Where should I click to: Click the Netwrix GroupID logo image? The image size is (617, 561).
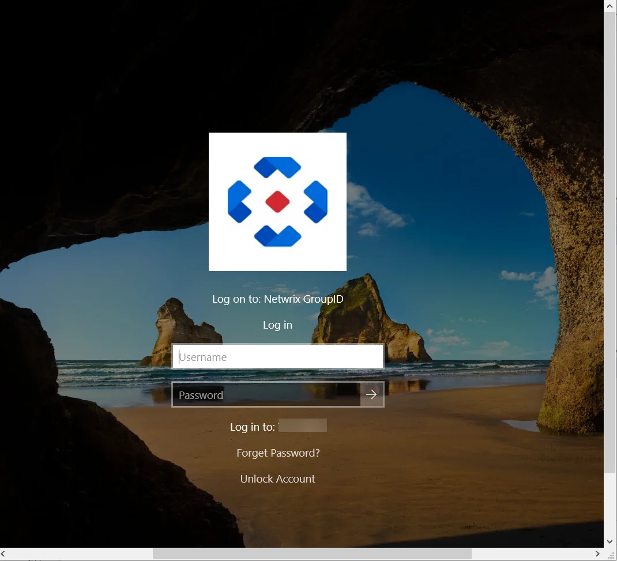277,201
